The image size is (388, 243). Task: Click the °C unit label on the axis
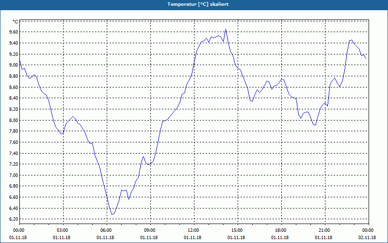point(16,22)
